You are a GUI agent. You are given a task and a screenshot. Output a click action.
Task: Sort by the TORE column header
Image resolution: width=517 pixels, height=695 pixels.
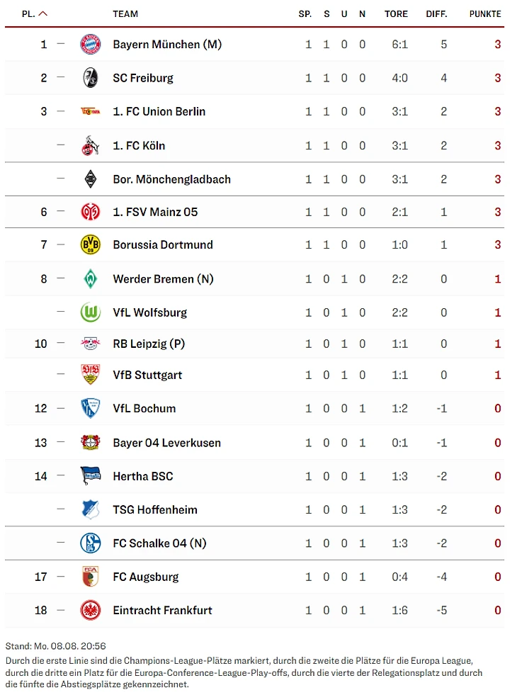396,14
